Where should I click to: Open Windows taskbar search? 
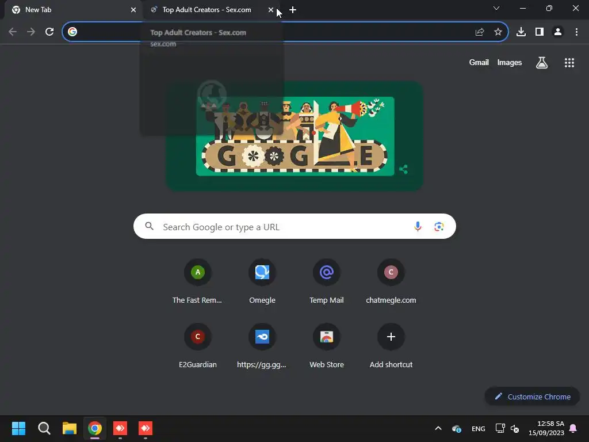(44, 428)
